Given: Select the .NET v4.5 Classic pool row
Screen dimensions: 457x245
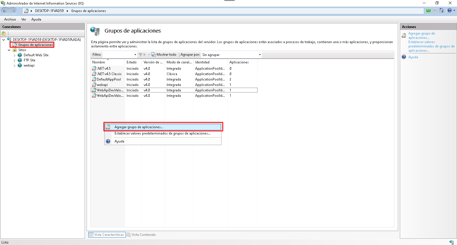Looking at the screenshot, I should click(109, 74).
